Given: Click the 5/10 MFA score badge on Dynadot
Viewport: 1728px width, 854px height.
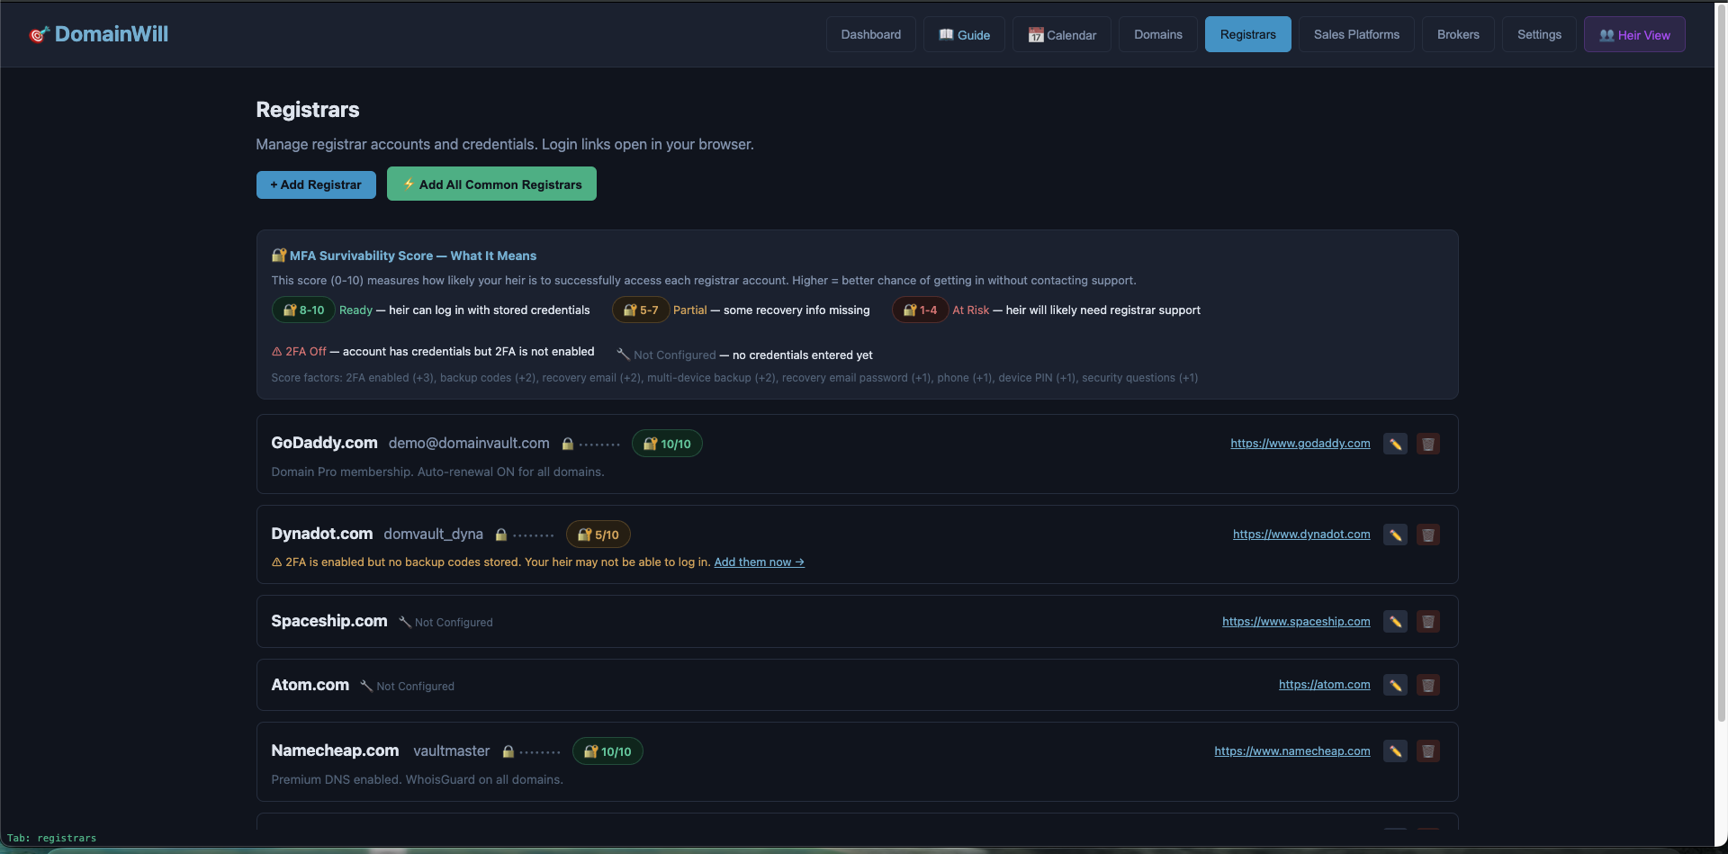Looking at the screenshot, I should click(x=598, y=534).
